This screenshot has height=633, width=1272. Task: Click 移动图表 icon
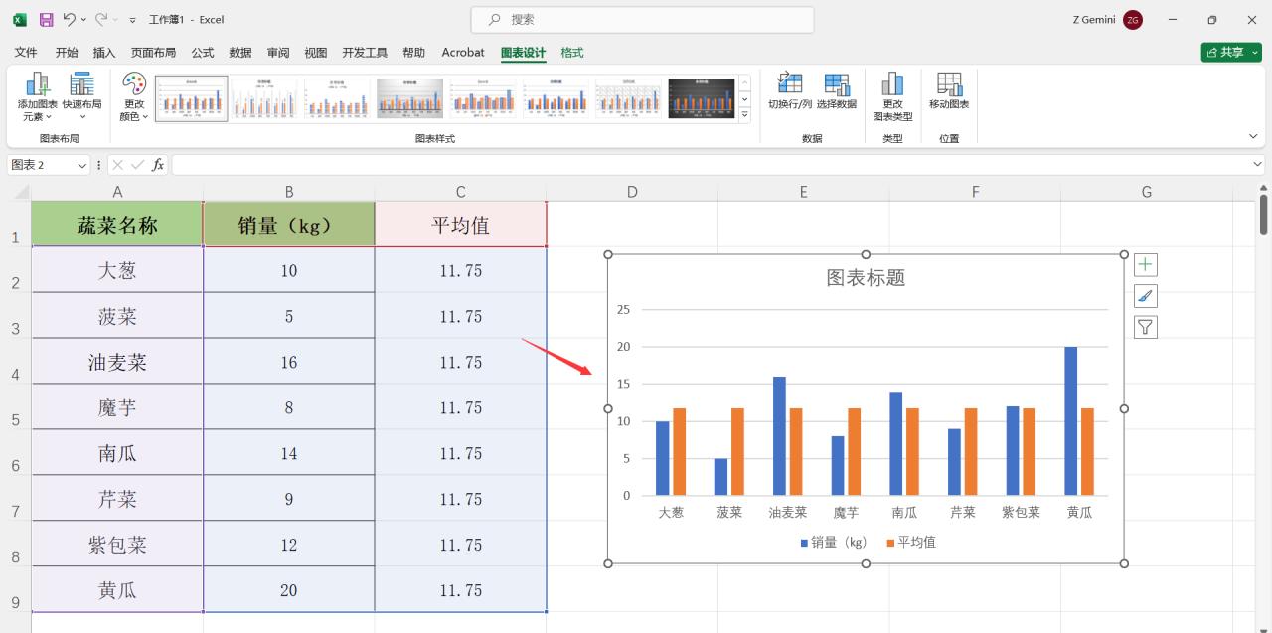(949, 84)
